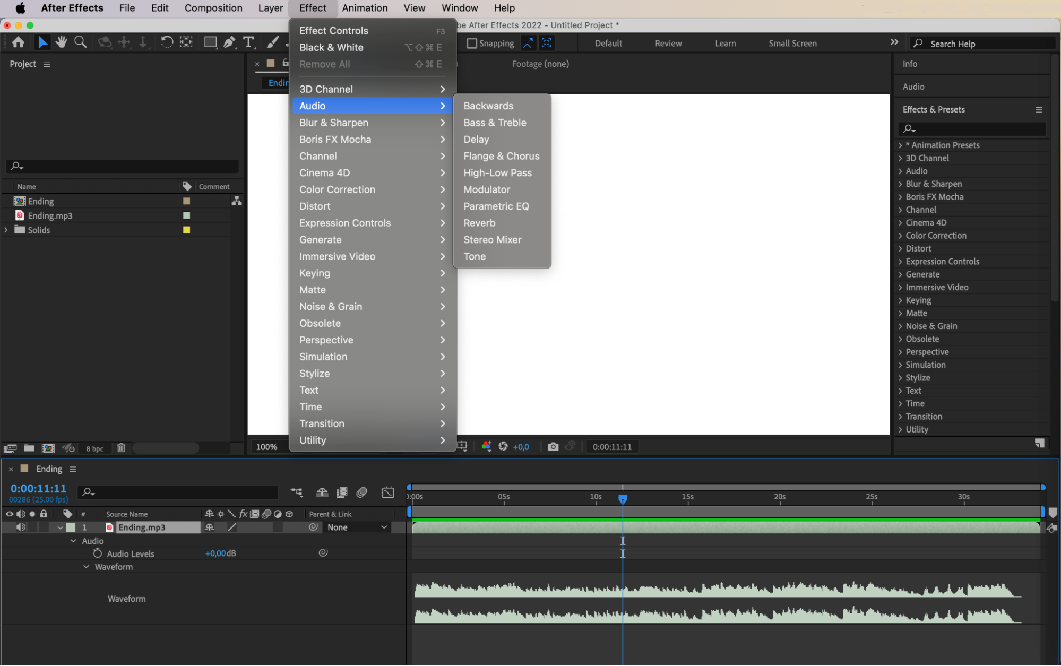
Task: Click Ending timeline panel menu icon
Action: 73,469
